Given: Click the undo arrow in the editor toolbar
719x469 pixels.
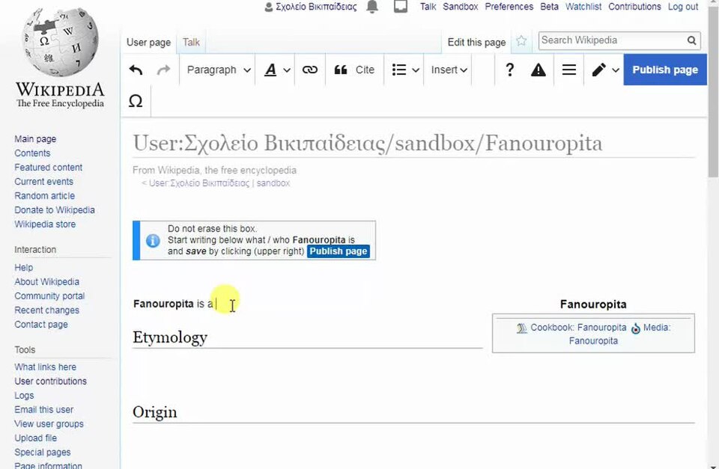Looking at the screenshot, I should [136, 70].
